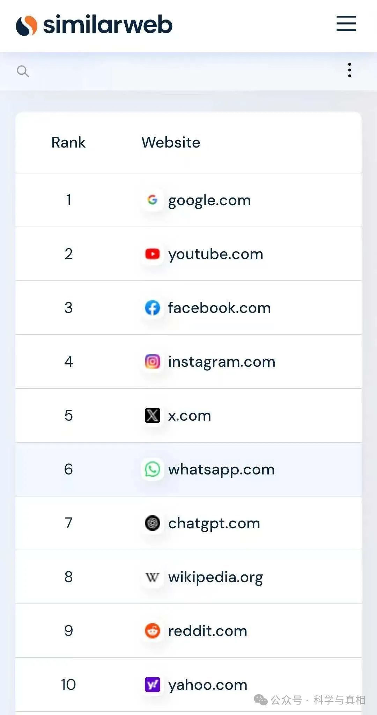Click the Website column header
Screen dimensions: 377x715
[171, 143]
